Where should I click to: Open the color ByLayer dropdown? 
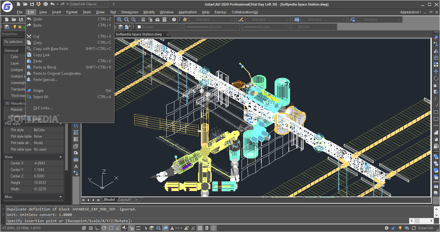[158, 27]
